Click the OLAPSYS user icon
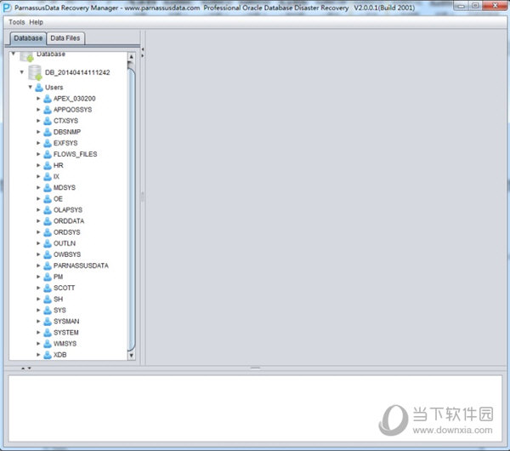This screenshot has width=510, height=451. pos(48,210)
